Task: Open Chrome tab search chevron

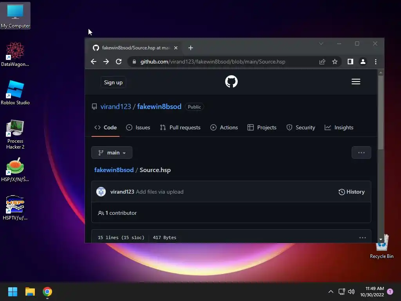Action: tap(321, 44)
